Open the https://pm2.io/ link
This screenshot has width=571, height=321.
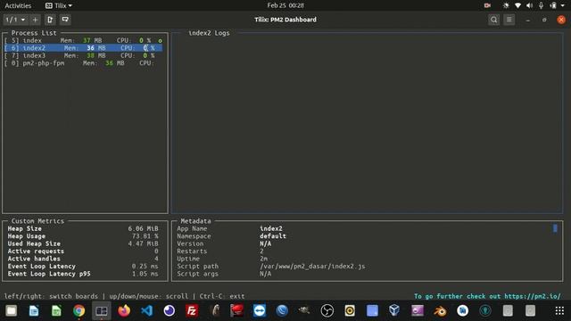point(533,296)
